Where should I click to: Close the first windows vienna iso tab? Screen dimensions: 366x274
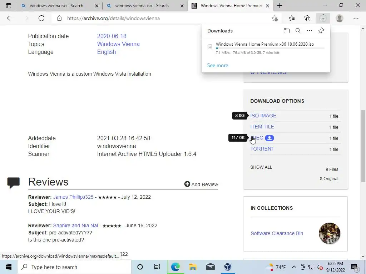[x=97, y=6]
